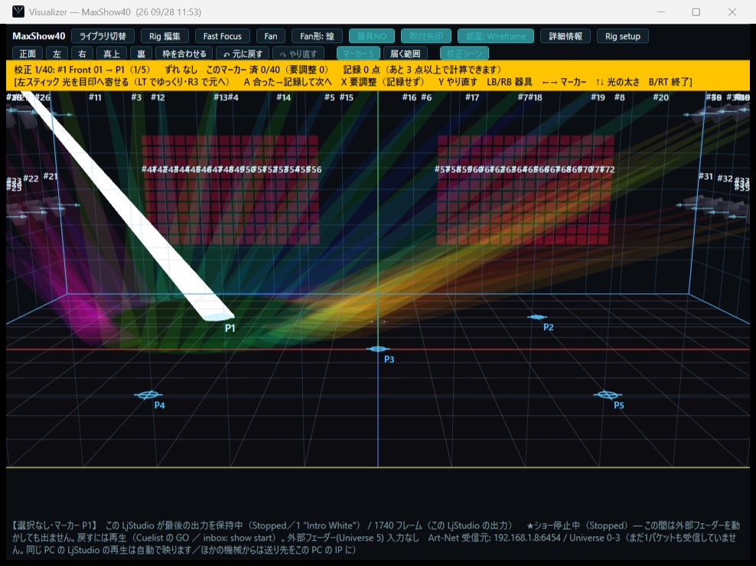This screenshot has width=756, height=566.
Task: Click 枠を合わせる fit frame button
Action: coord(184,54)
